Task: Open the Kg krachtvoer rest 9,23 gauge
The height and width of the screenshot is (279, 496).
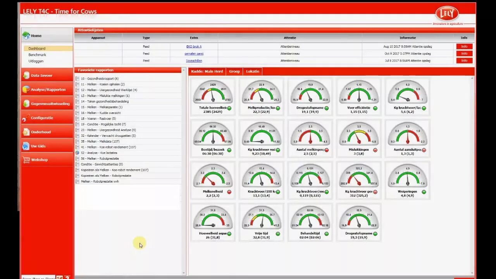Action: coord(262,139)
